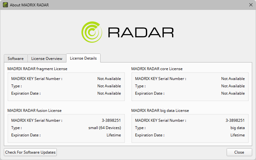Image resolution: width=256 pixels, height=160 pixels.
Task: Click fragment License Type 'Not Available' value
Action: (x=109, y=86)
